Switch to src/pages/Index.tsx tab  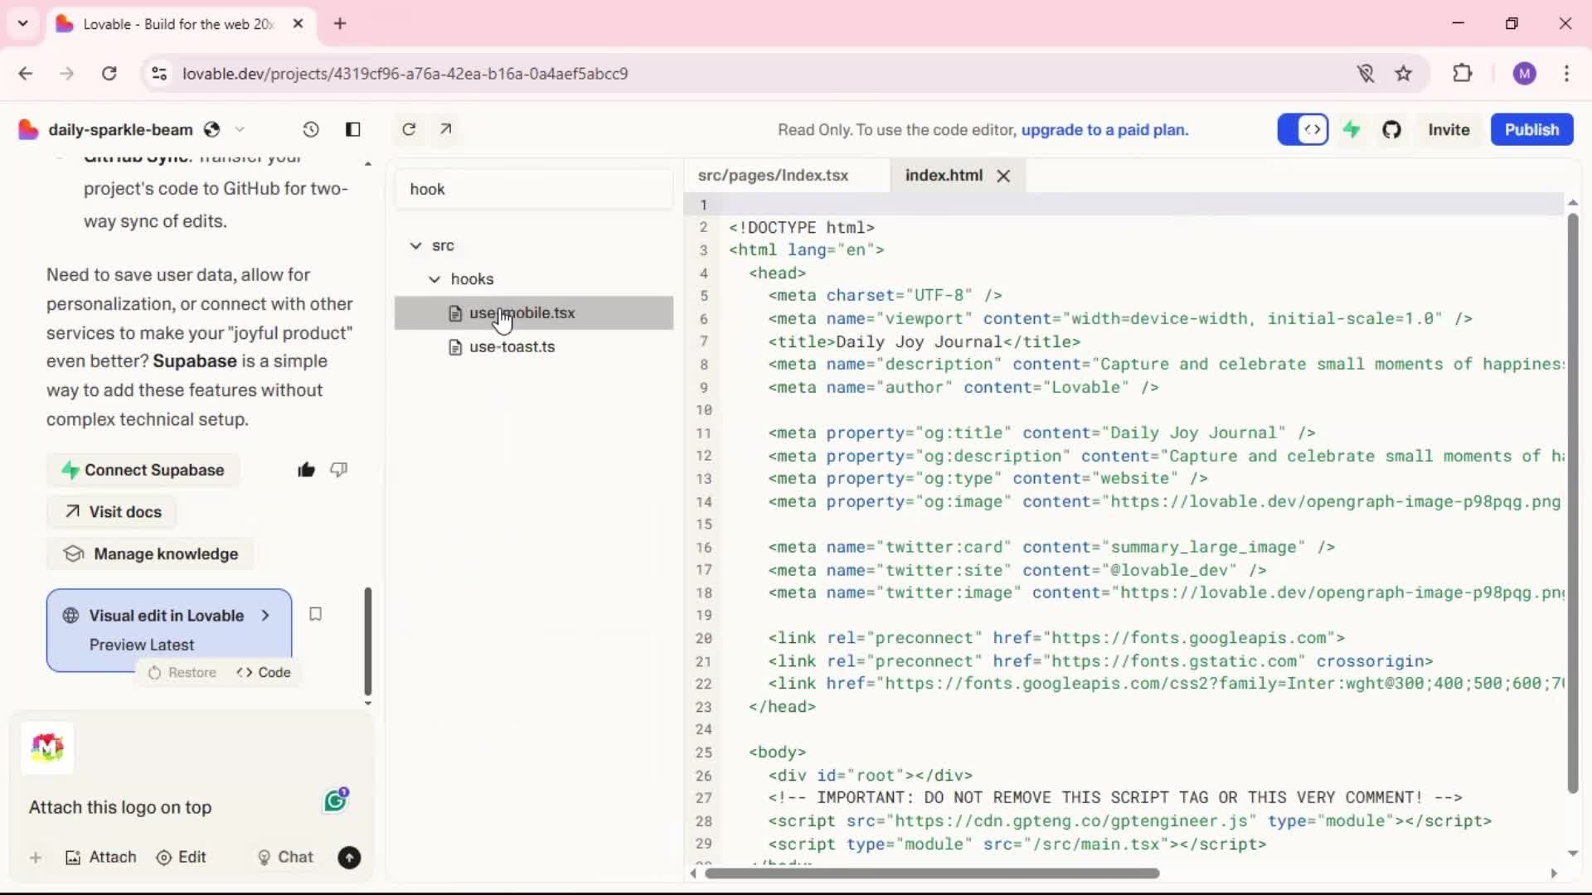773,175
